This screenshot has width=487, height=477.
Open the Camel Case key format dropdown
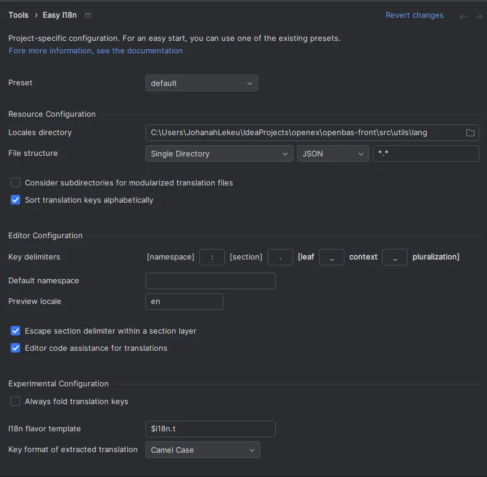click(x=202, y=450)
